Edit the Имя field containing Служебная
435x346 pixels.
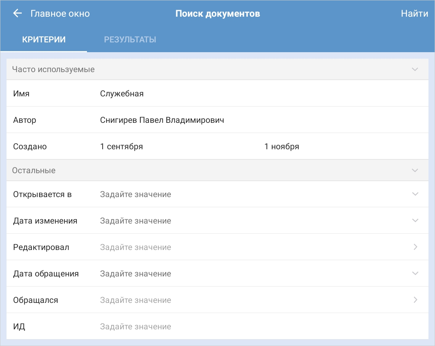122,94
